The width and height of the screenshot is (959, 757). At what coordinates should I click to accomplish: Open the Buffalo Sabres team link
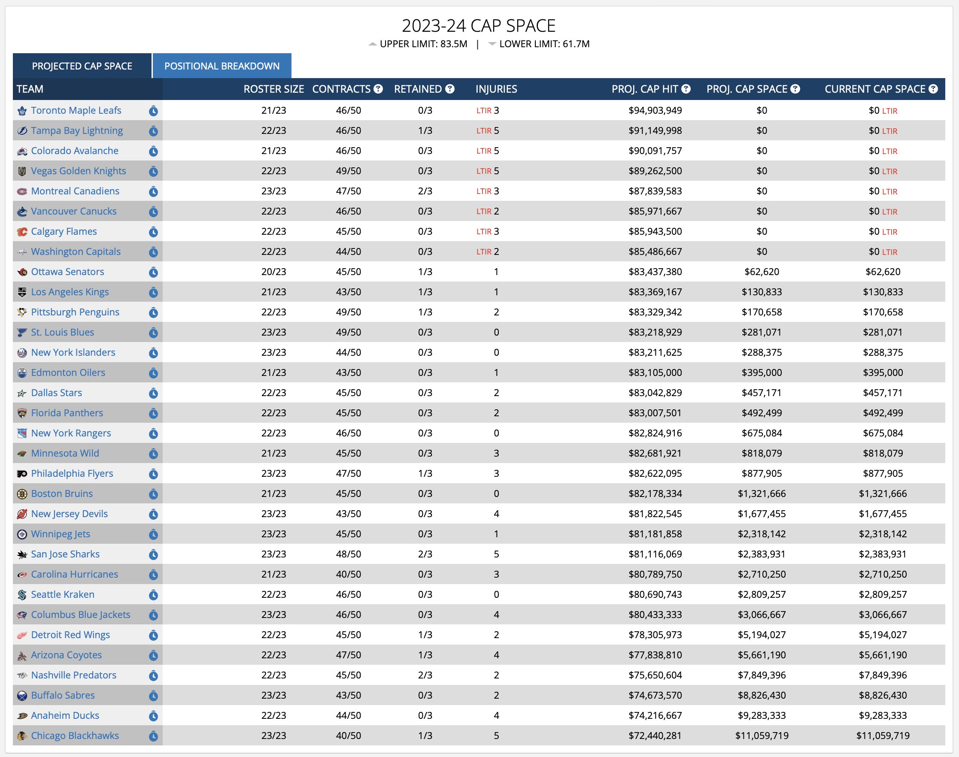click(x=63, y=695)
